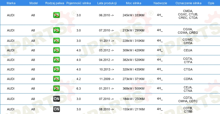Screen dimensions: 220x114
Task: Click the Rodzaj paliwa column header
Action: (55, 3)
